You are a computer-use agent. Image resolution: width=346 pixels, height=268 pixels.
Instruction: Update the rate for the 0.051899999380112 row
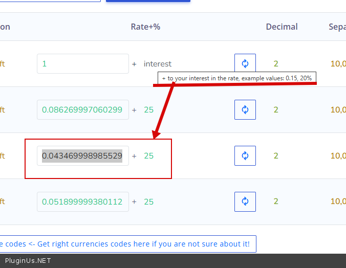click(x=245, y=202)
